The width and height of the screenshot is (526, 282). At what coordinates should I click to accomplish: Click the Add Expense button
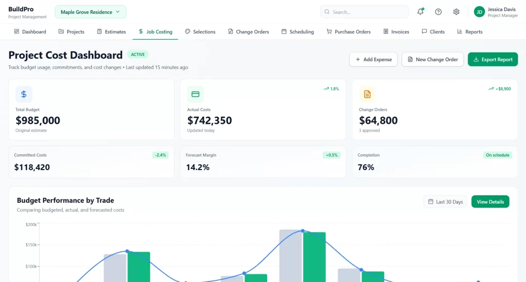point(373,60)
